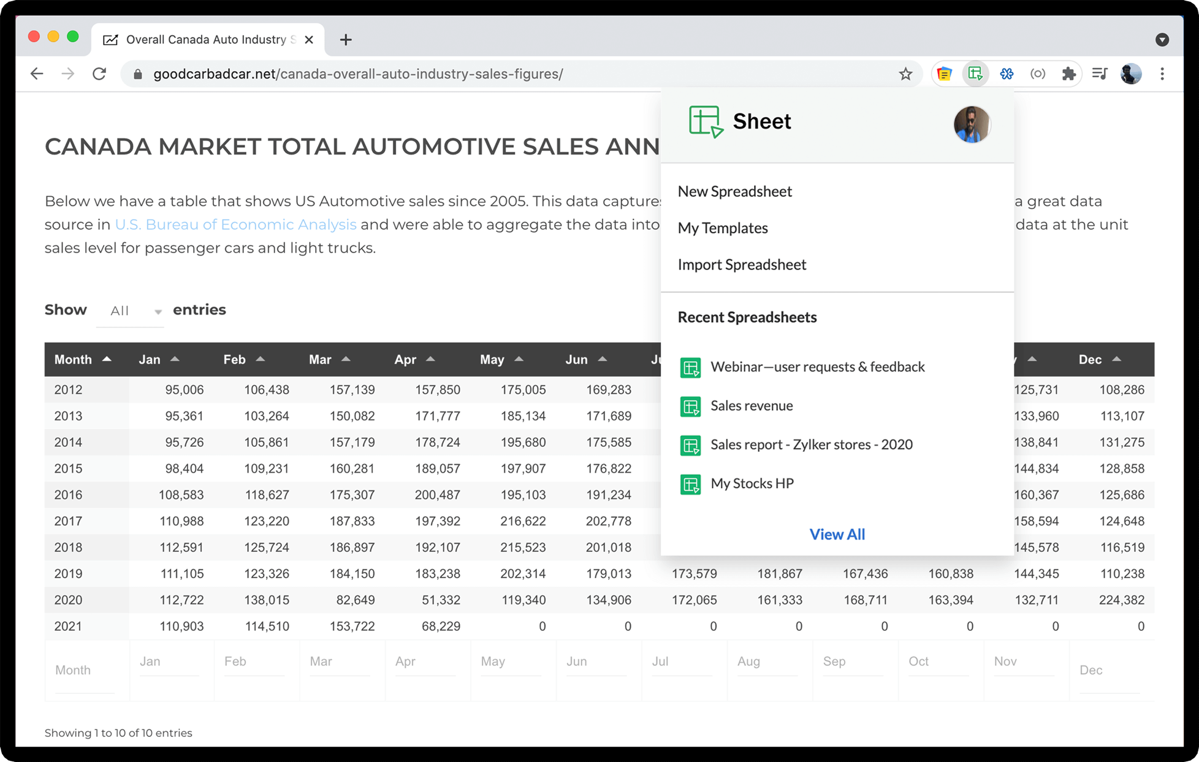The height and width of the screenshot is (762, 1199).
Task: Open the Zoho Sheet browser extension
Action: point(975,74)
